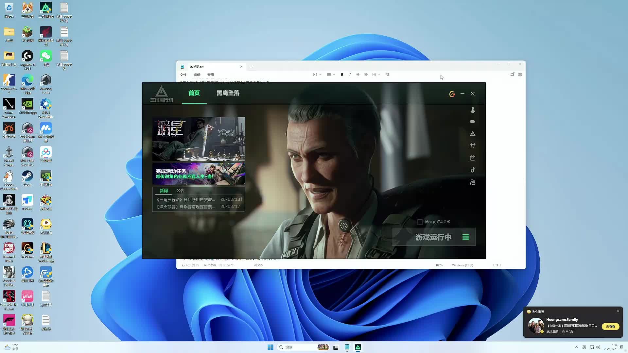Click the customer service icon in launcher sidebar
Screen dimensions: 628x353
473,110
